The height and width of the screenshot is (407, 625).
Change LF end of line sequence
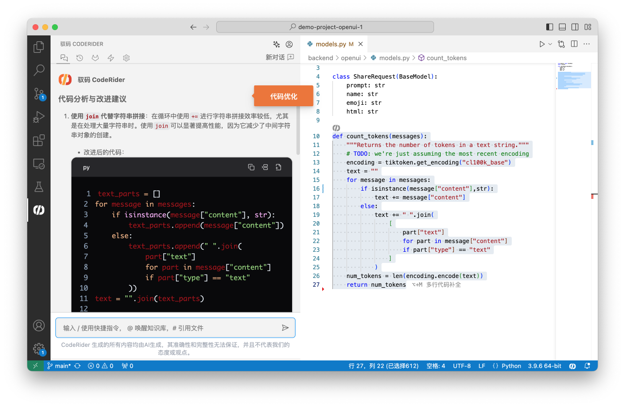(482, 366)
